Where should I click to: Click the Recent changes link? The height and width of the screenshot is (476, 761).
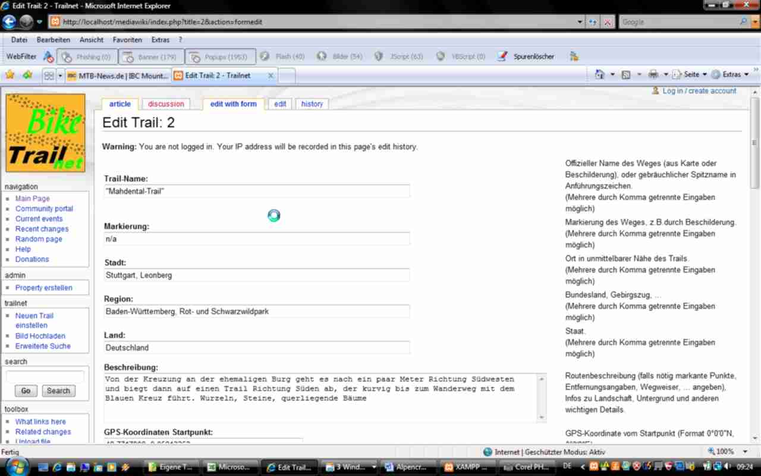[42, 229]
